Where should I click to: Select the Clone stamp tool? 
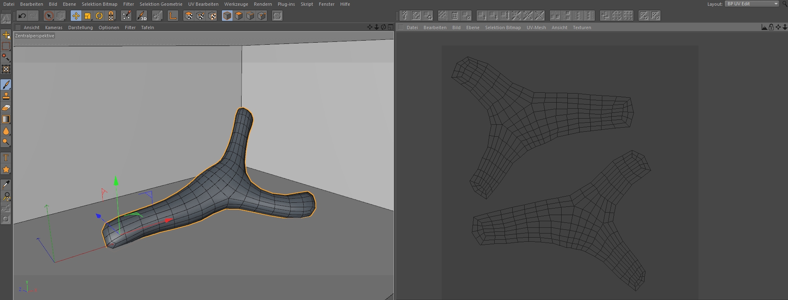6,96
